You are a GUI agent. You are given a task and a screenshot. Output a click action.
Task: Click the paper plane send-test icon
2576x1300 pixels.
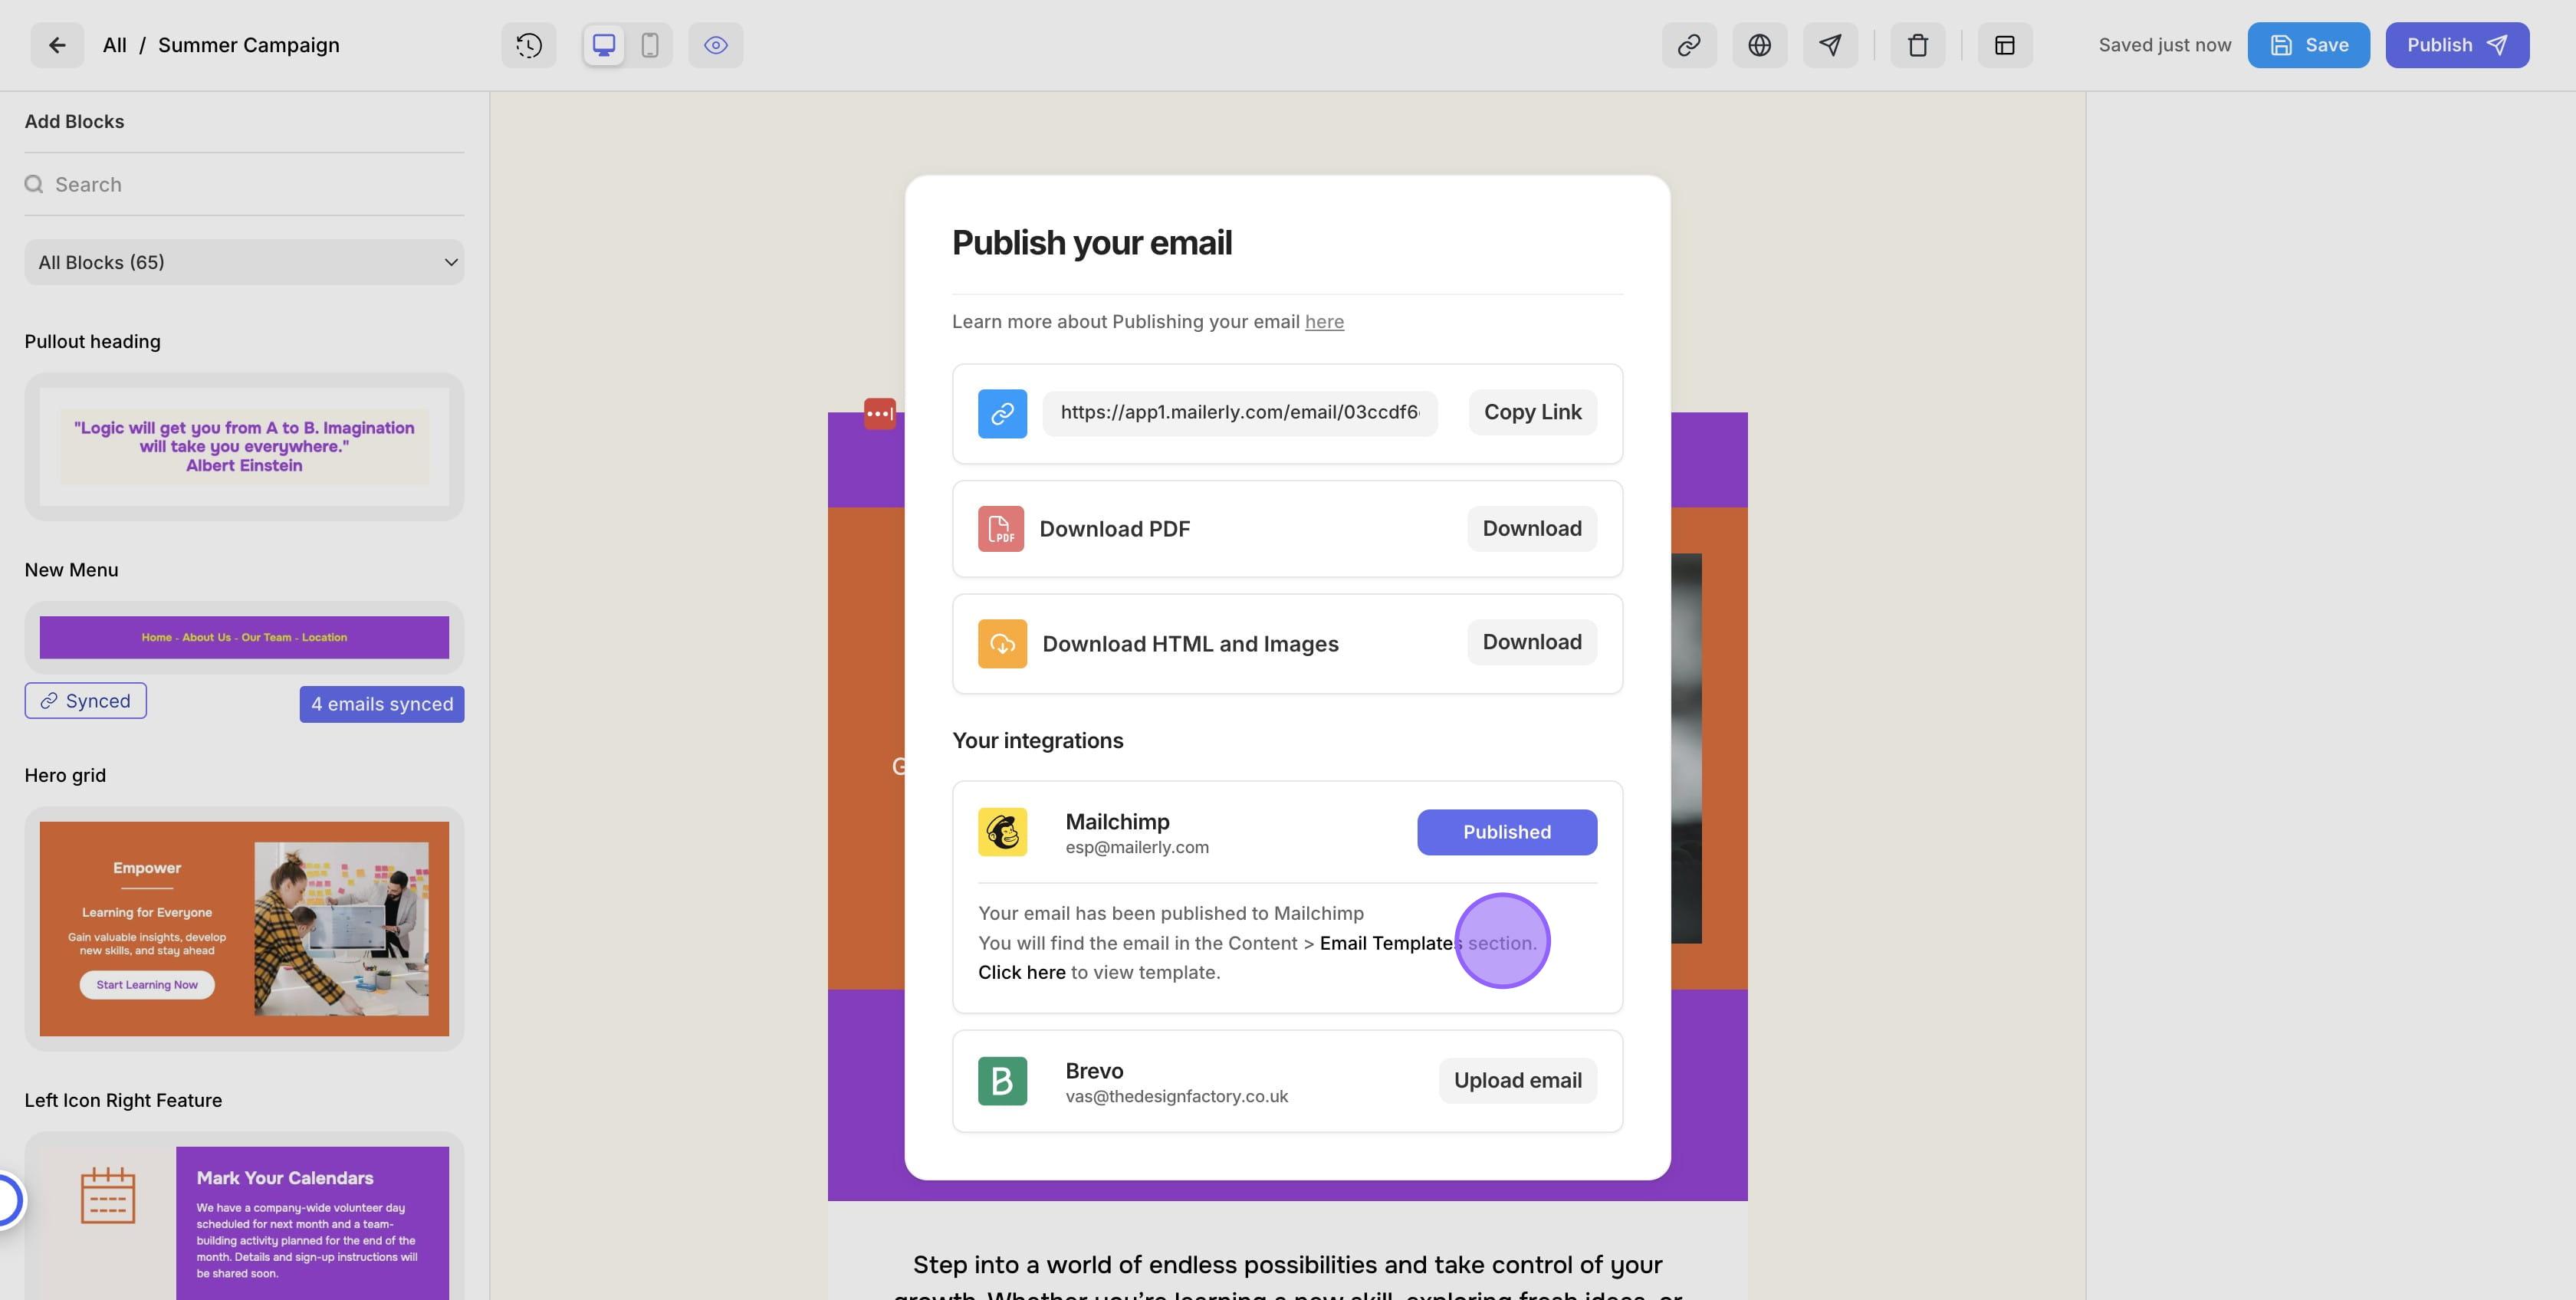(1830, 45)
